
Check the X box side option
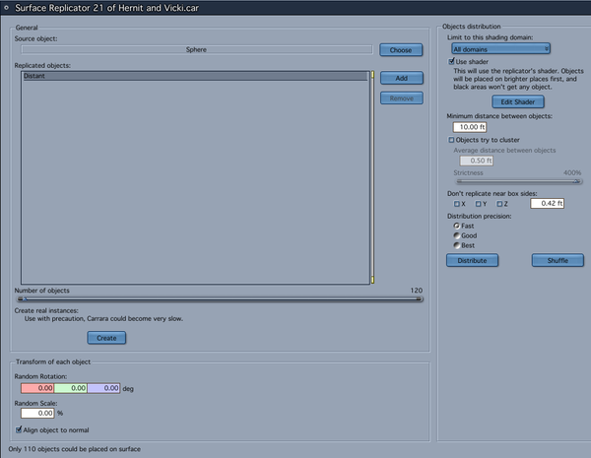tap(457, 204)
